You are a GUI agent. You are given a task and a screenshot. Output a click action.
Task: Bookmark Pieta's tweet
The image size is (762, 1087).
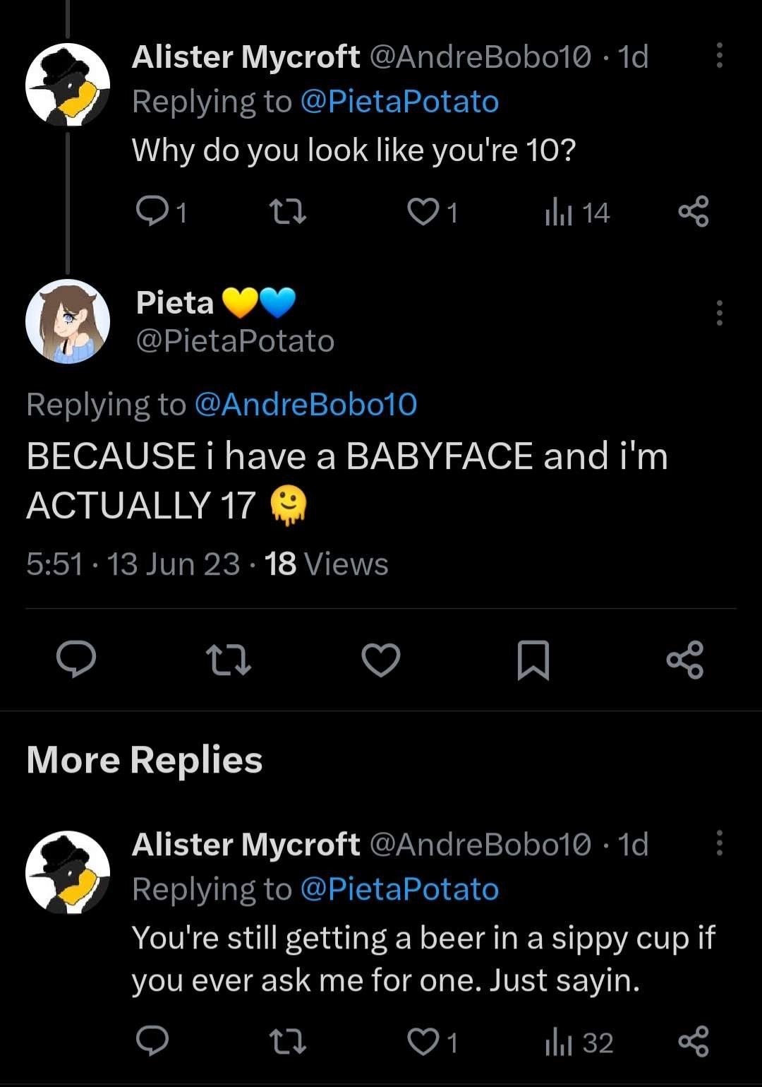pos(533,660)
